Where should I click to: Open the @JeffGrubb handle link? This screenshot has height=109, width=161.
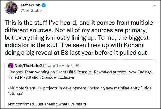[31, 11]
